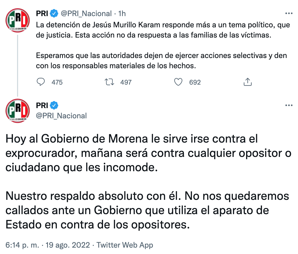Click the 692 likes count
Screen dimensions: 298x254
[195, 82]
